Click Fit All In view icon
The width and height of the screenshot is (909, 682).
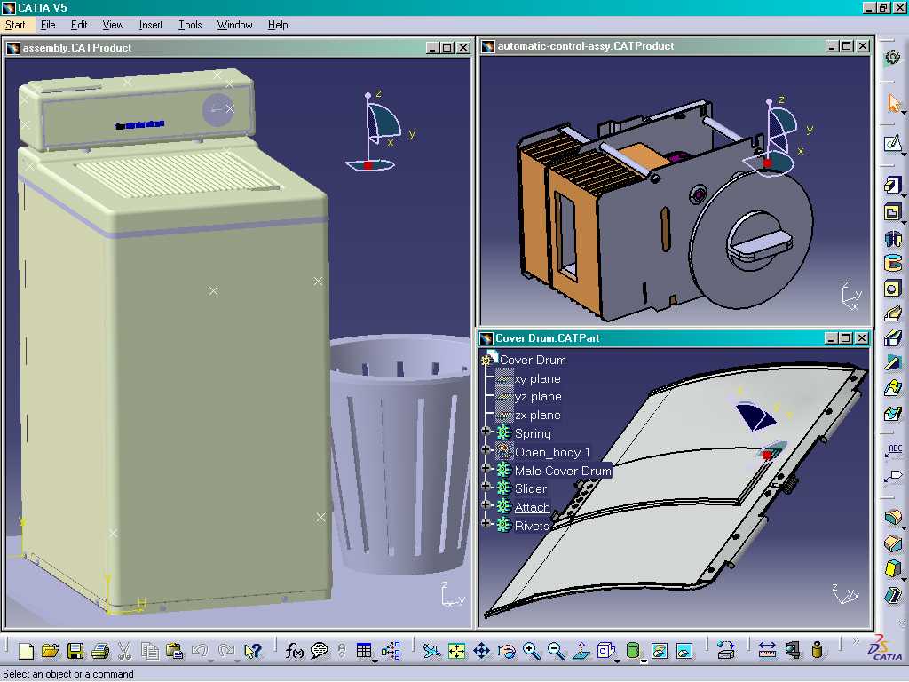pyautogui.click(x=456, y=651)
